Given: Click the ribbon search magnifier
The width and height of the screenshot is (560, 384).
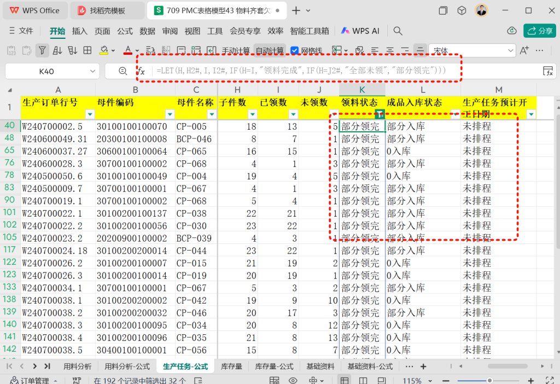Looking at the screenshot, I should pyautogui.click(x=398, y=31).
